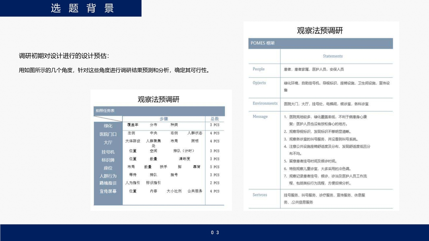
Task: Click the slide title "选题背景"
Action: [82, 8]
